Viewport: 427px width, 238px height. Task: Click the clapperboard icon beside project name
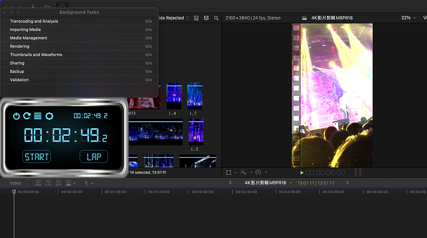point(304,18)
